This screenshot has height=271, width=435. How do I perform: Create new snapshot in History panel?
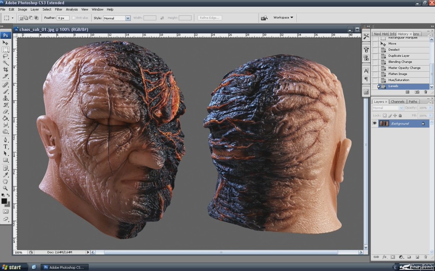(x=417, y=92)
